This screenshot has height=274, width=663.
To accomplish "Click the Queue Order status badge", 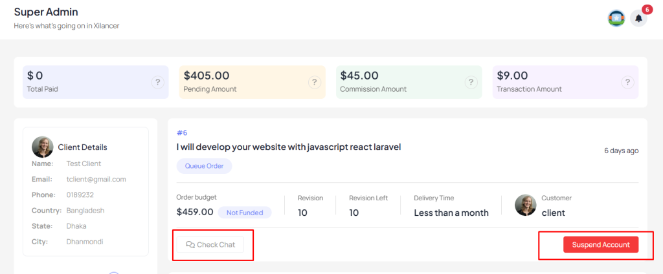I will 204,166.
